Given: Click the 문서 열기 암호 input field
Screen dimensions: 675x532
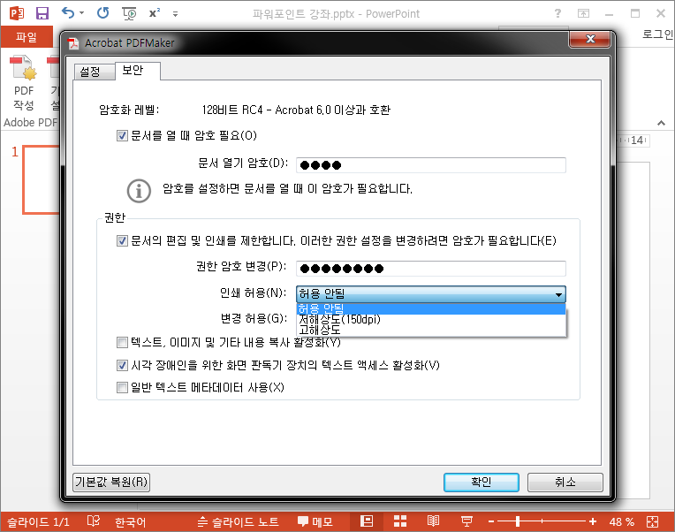Looking at the screenshot, I should tap(431, 165).
